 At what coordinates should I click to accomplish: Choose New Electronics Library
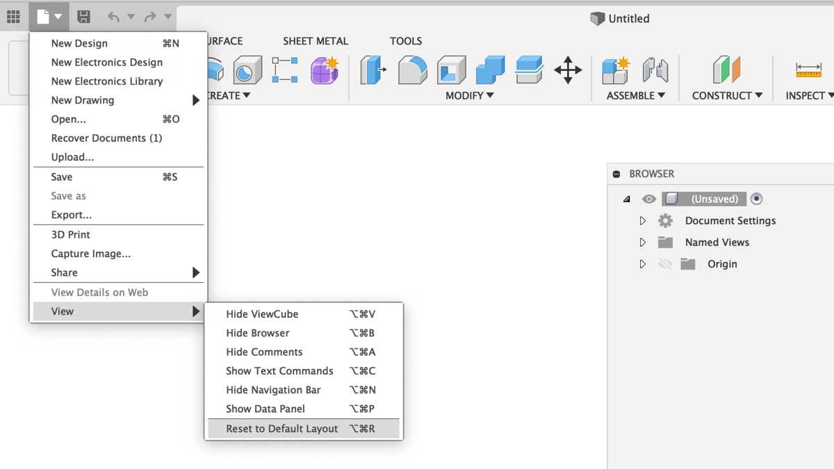[118, 81]
